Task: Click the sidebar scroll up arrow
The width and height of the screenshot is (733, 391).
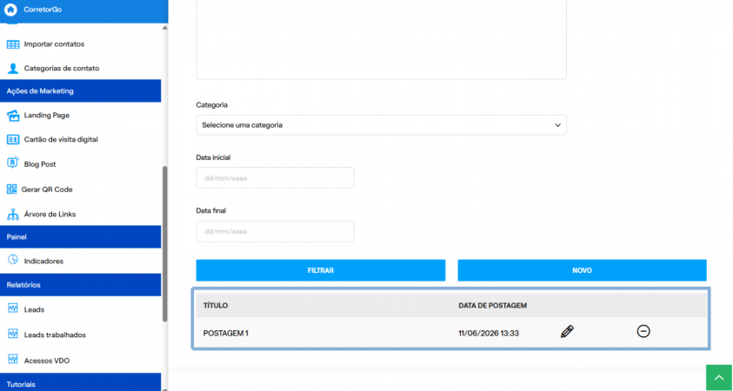Action: (x=164, y=28)
